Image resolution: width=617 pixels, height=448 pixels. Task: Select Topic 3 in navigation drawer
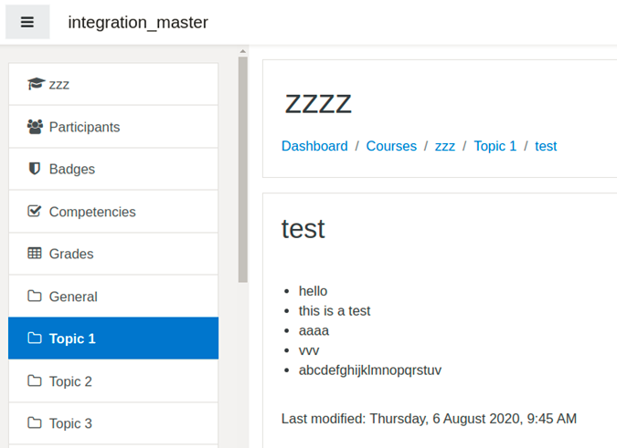113,423
